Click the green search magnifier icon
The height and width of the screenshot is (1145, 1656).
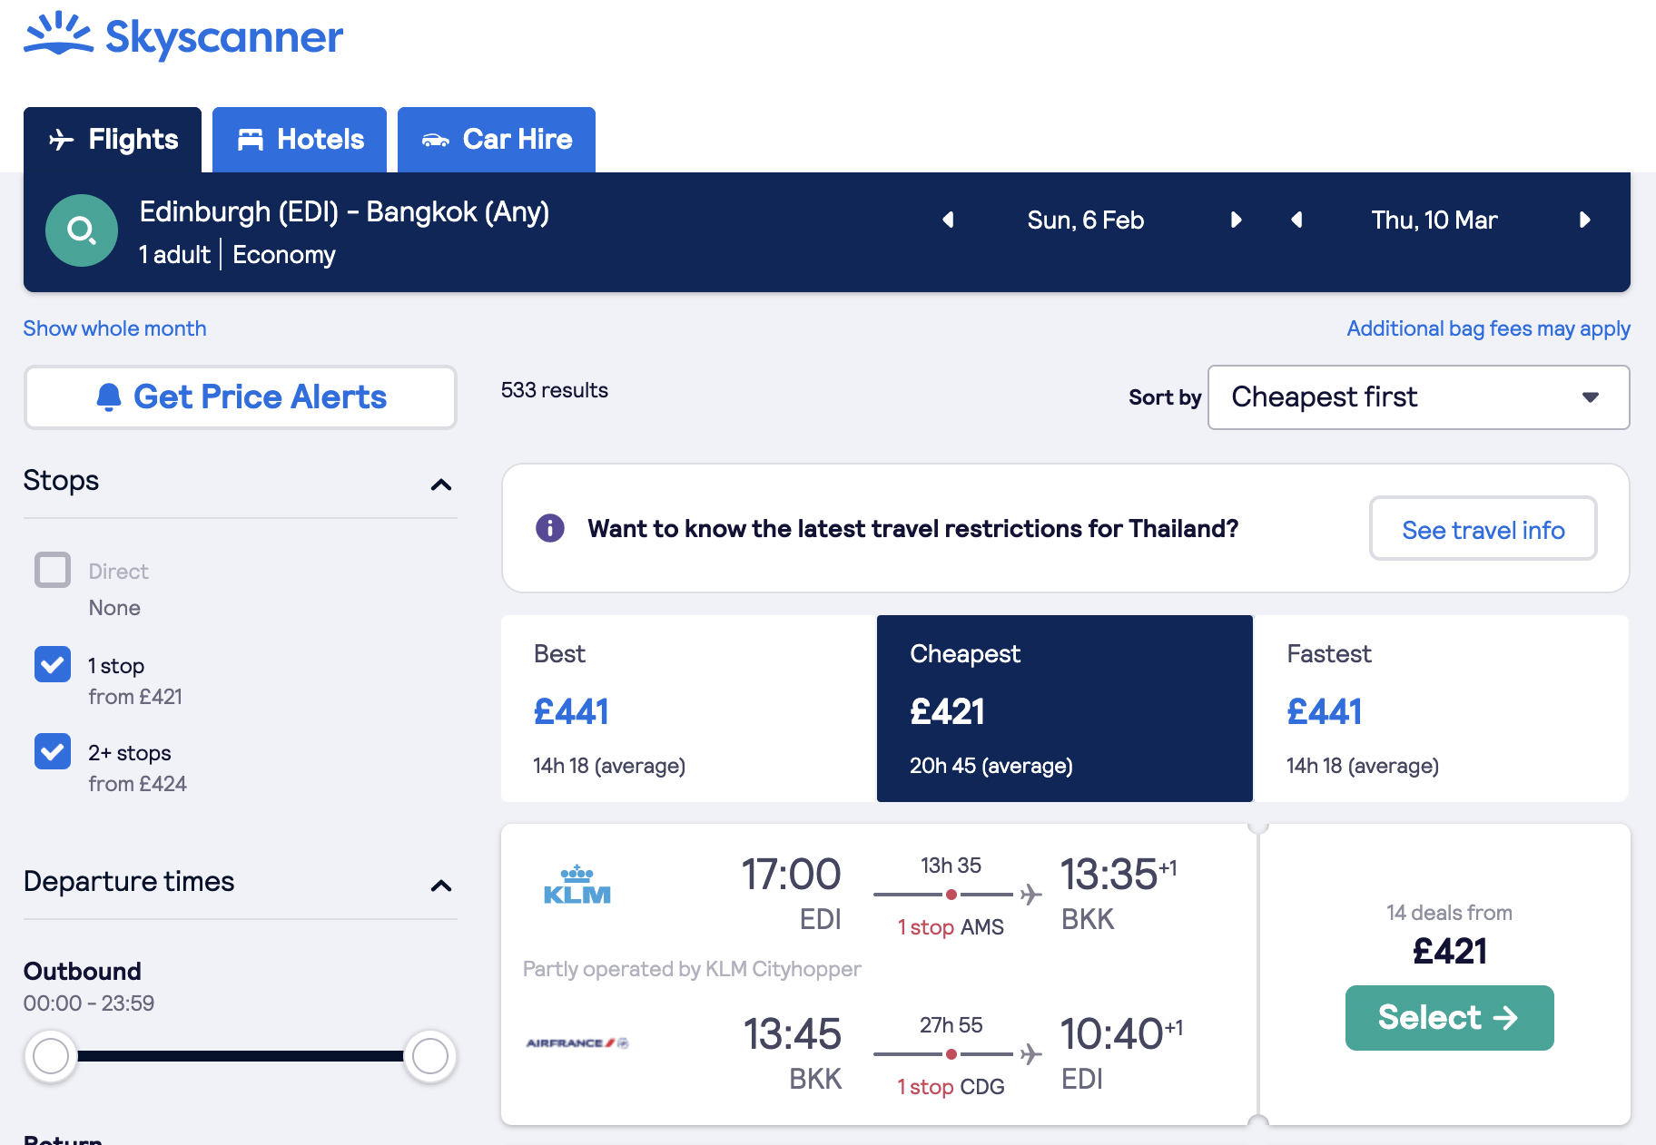tap(82, 230)
